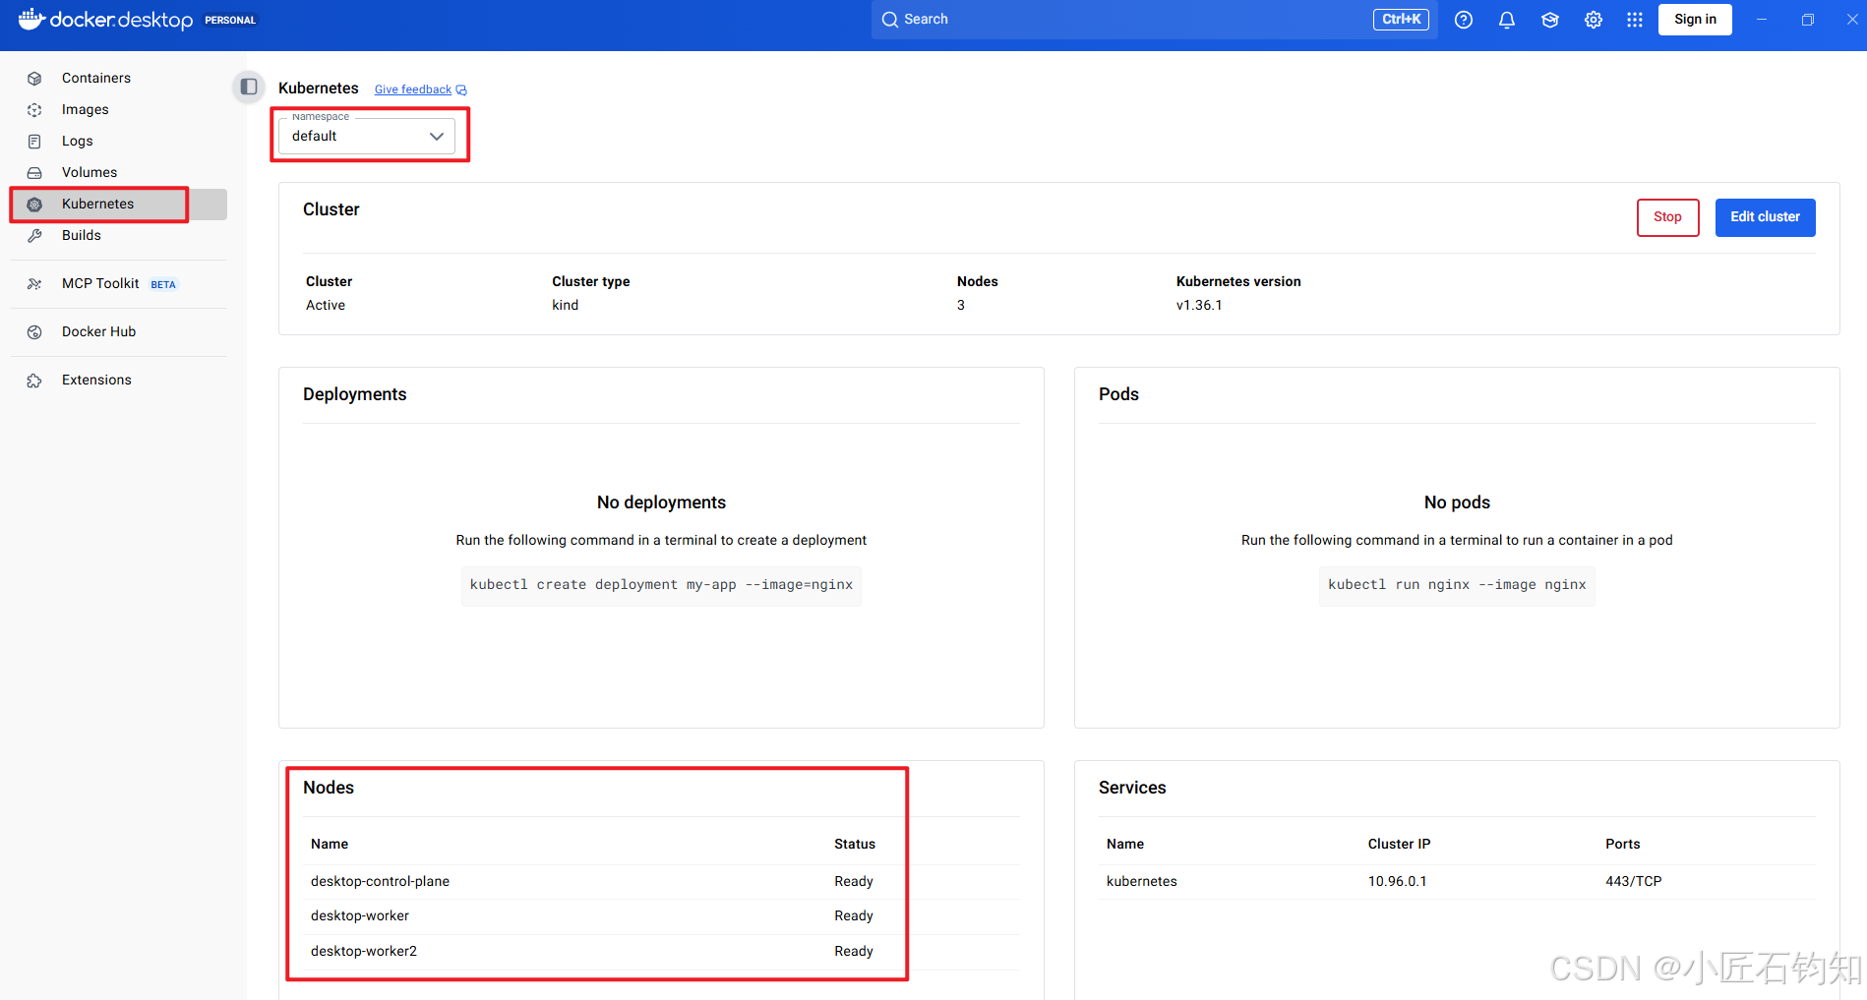Viewport: 1867px width, 1000px height.
Task: Click the Docker Desktop whale logo
Action: pos(31,19)
